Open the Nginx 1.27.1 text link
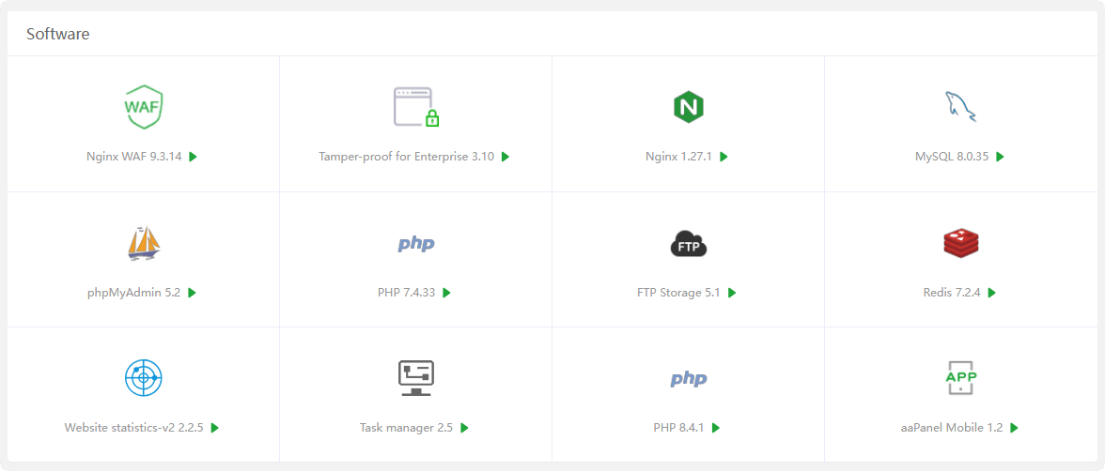Screen dimensions: 1105x471 tap(678, 157)
